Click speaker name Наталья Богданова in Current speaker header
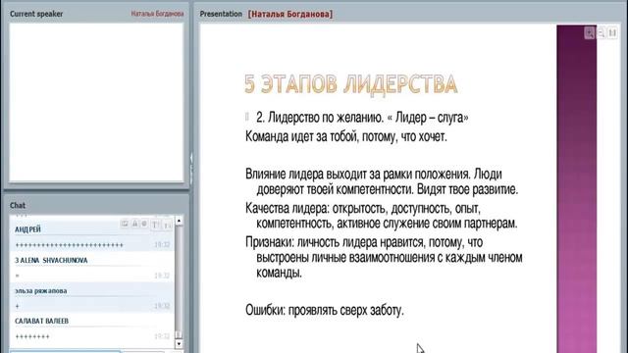628x353 pixels. coord(157,14)
